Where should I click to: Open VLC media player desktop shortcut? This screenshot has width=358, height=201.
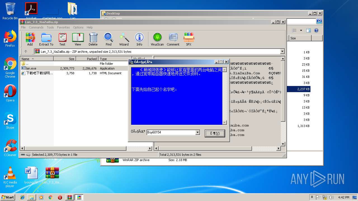point(10,177)
